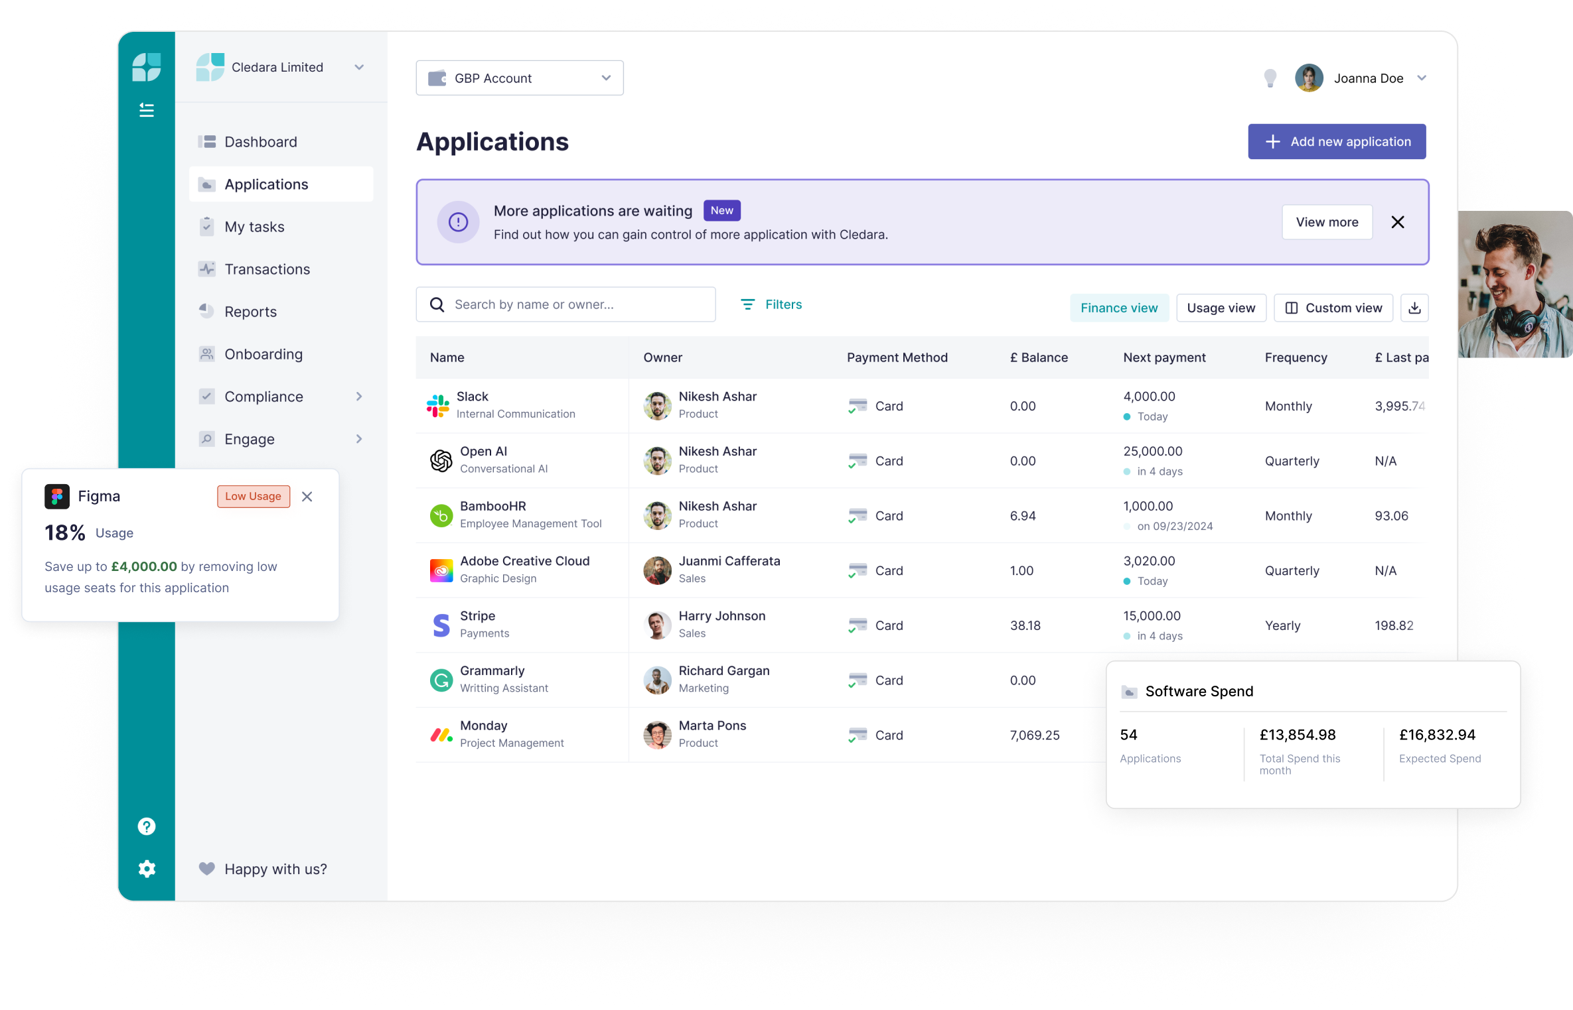Click the download export icon button
The image size is (1573, 1010).
point(1414,308)
